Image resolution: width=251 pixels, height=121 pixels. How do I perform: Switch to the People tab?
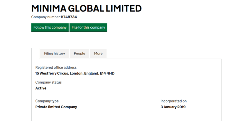[79, 53]
